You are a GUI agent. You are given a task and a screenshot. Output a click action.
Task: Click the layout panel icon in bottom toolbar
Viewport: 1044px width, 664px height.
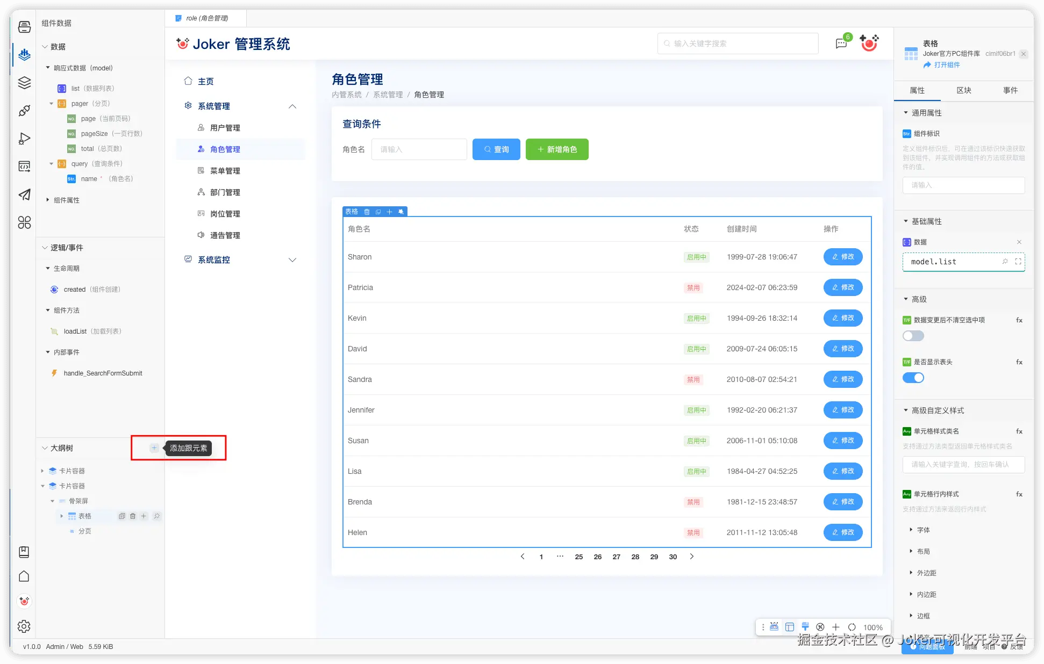click(789, 627)
